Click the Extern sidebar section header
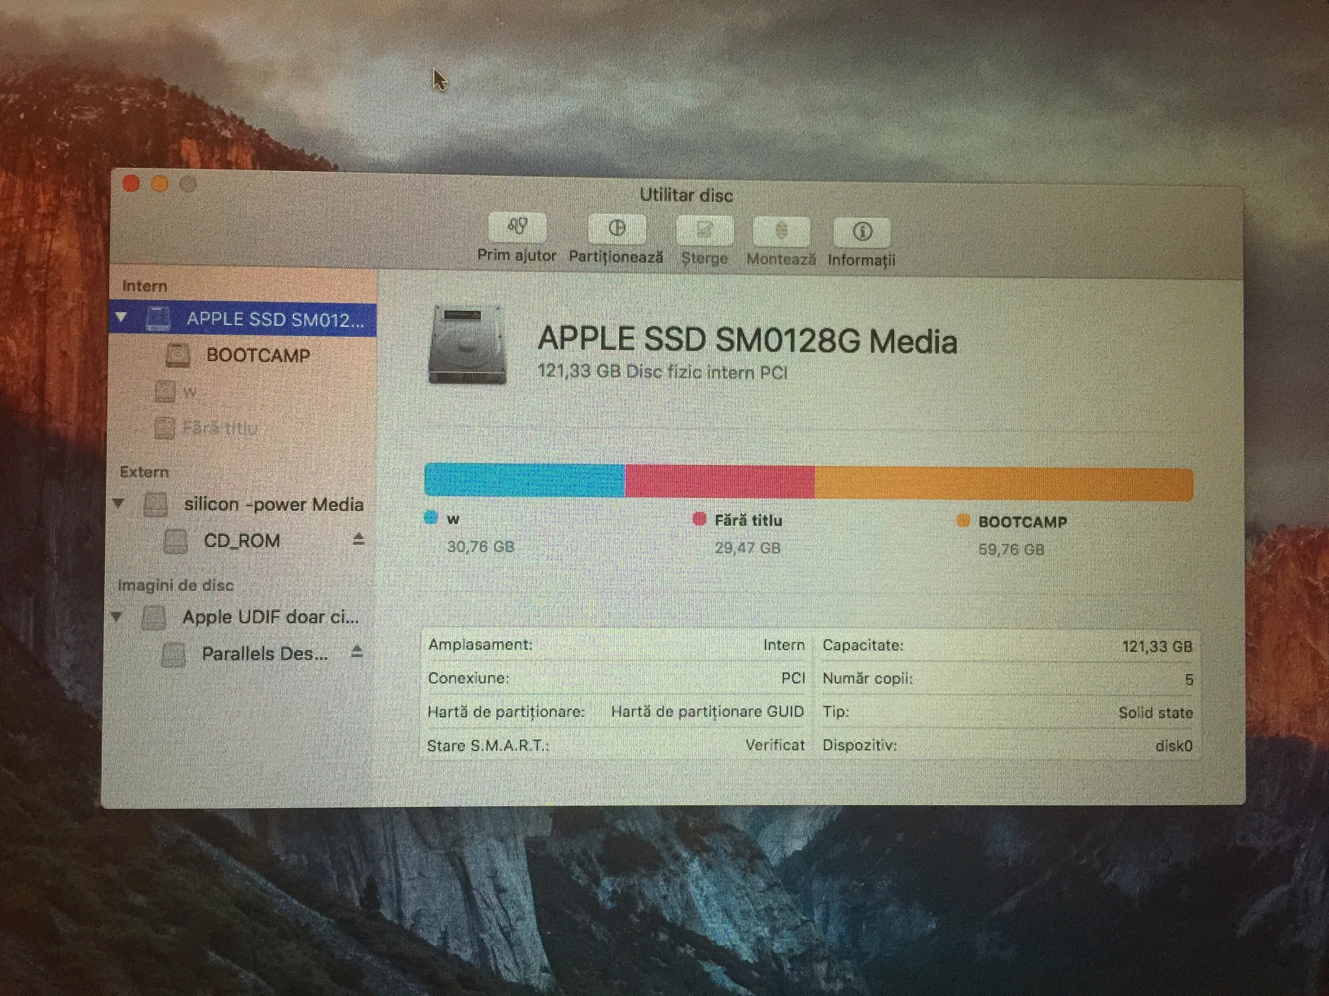Image resolution: width=1329 pixels, height=996 pixels. point(144,472)
